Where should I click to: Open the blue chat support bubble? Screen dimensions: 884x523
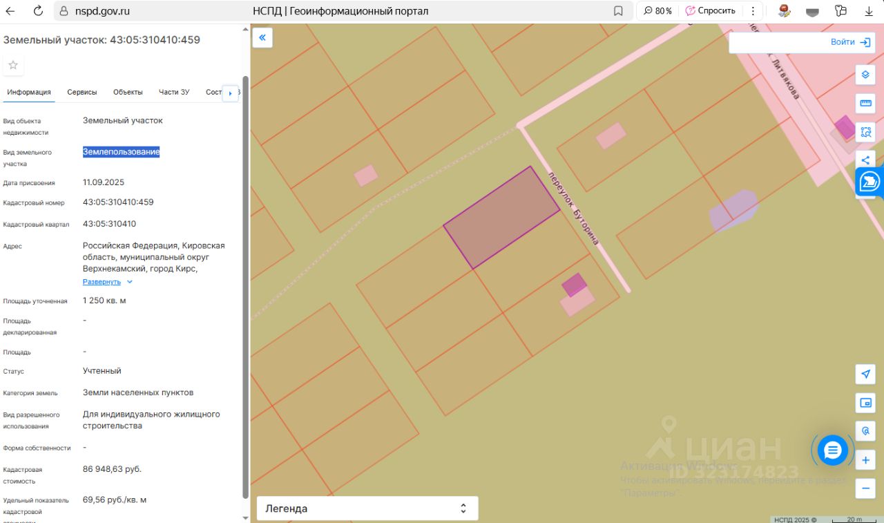(832, 450)
